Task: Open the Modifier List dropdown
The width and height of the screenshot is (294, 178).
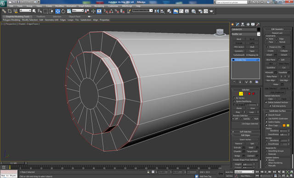Action: coord(246,34)
